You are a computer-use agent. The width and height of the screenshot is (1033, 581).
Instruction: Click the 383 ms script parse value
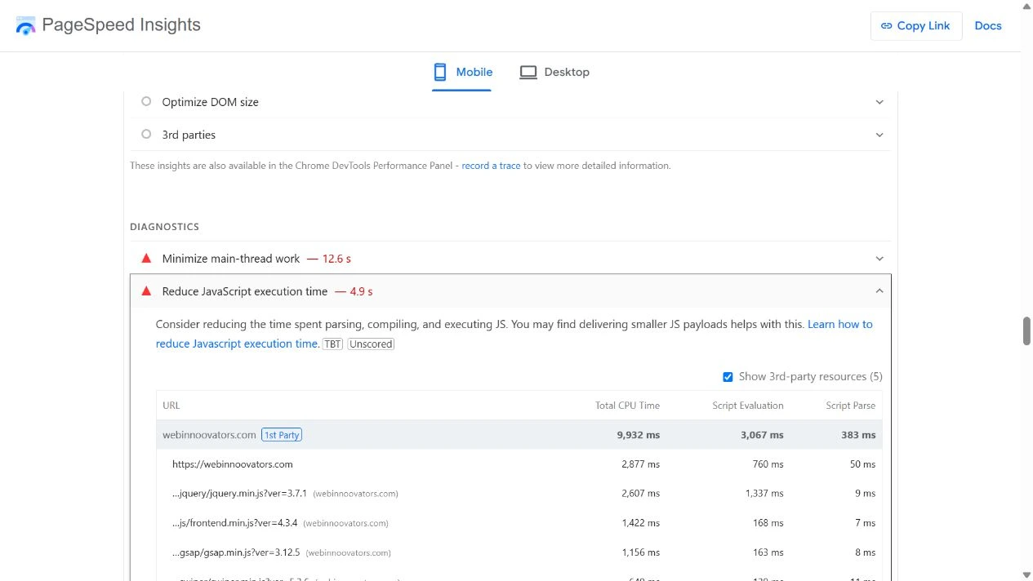(x=858, y=435)
